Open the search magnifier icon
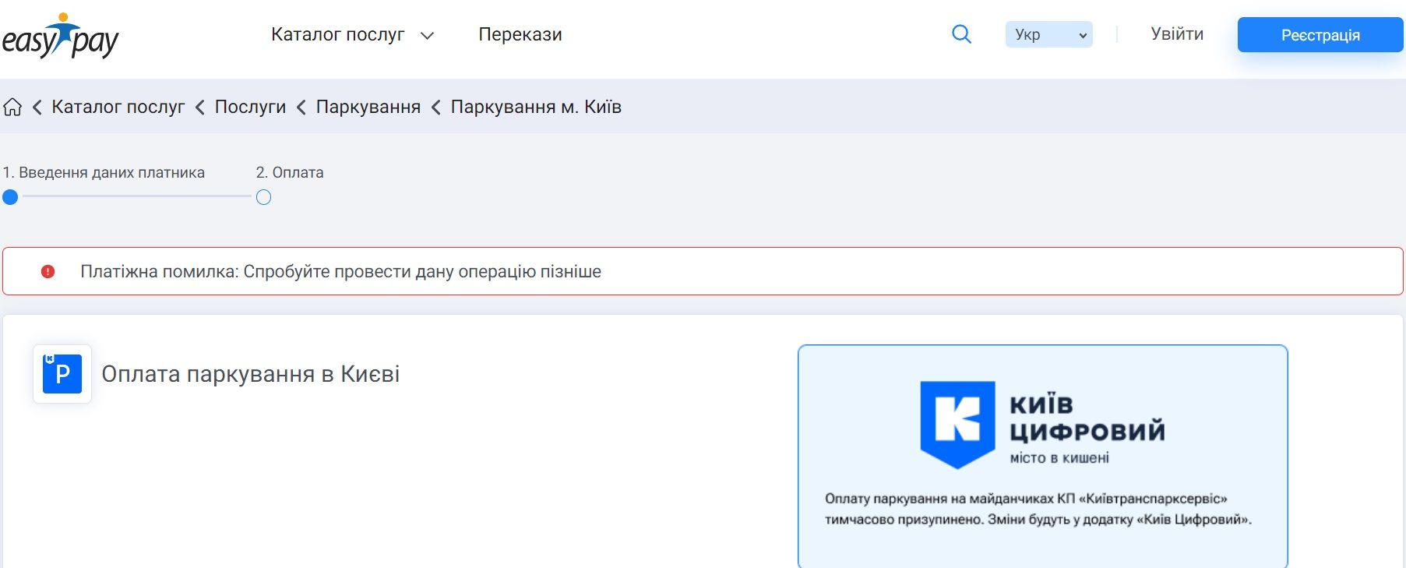This screenshot has width=1406, height=568. (x=962, y=34)
